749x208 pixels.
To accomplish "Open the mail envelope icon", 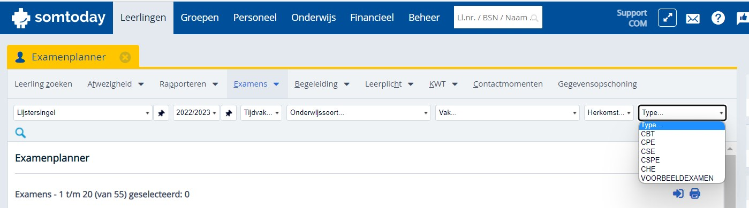I will coord(693,18).
